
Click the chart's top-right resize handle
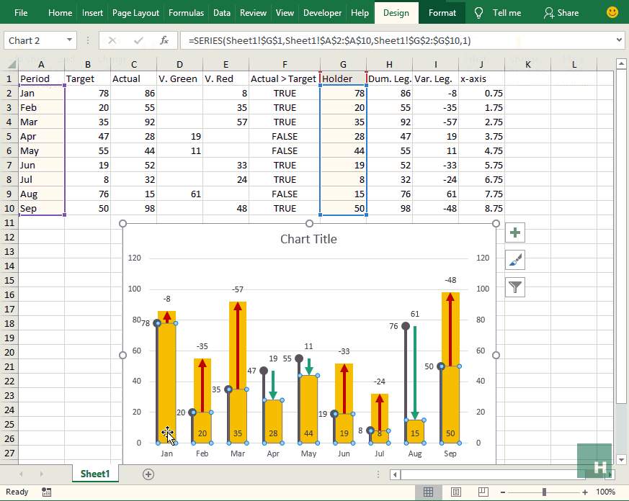click(x=496, y=223)
